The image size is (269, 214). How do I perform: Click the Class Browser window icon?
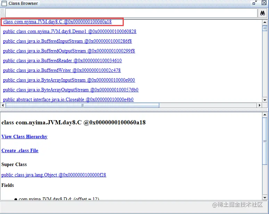(x=4, y=3)
